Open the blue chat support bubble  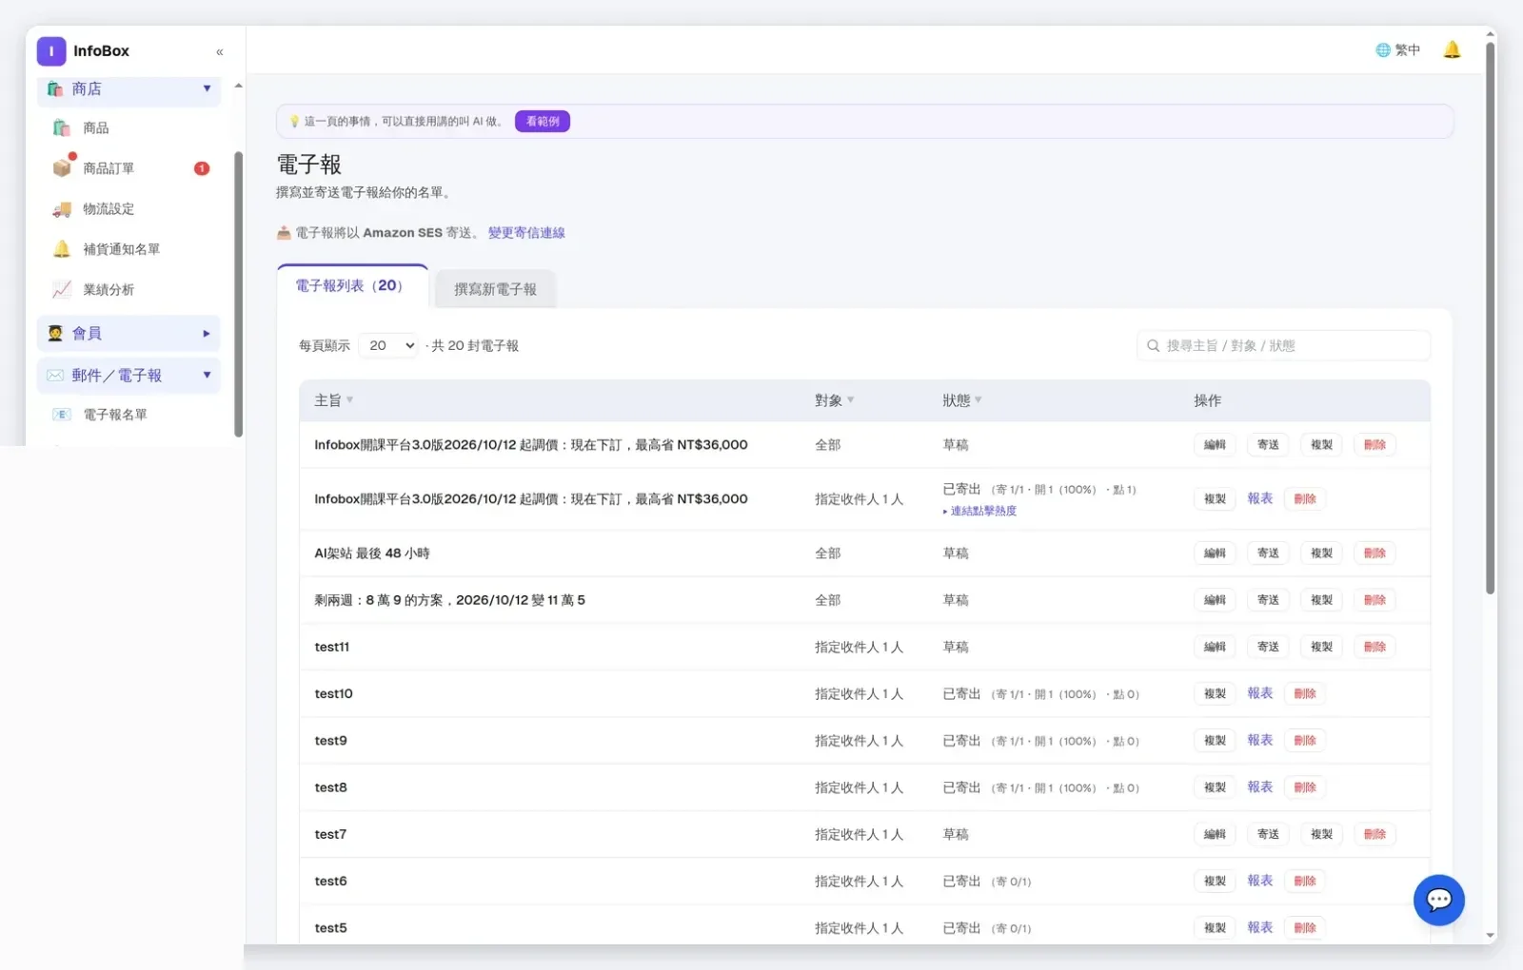1438,900
